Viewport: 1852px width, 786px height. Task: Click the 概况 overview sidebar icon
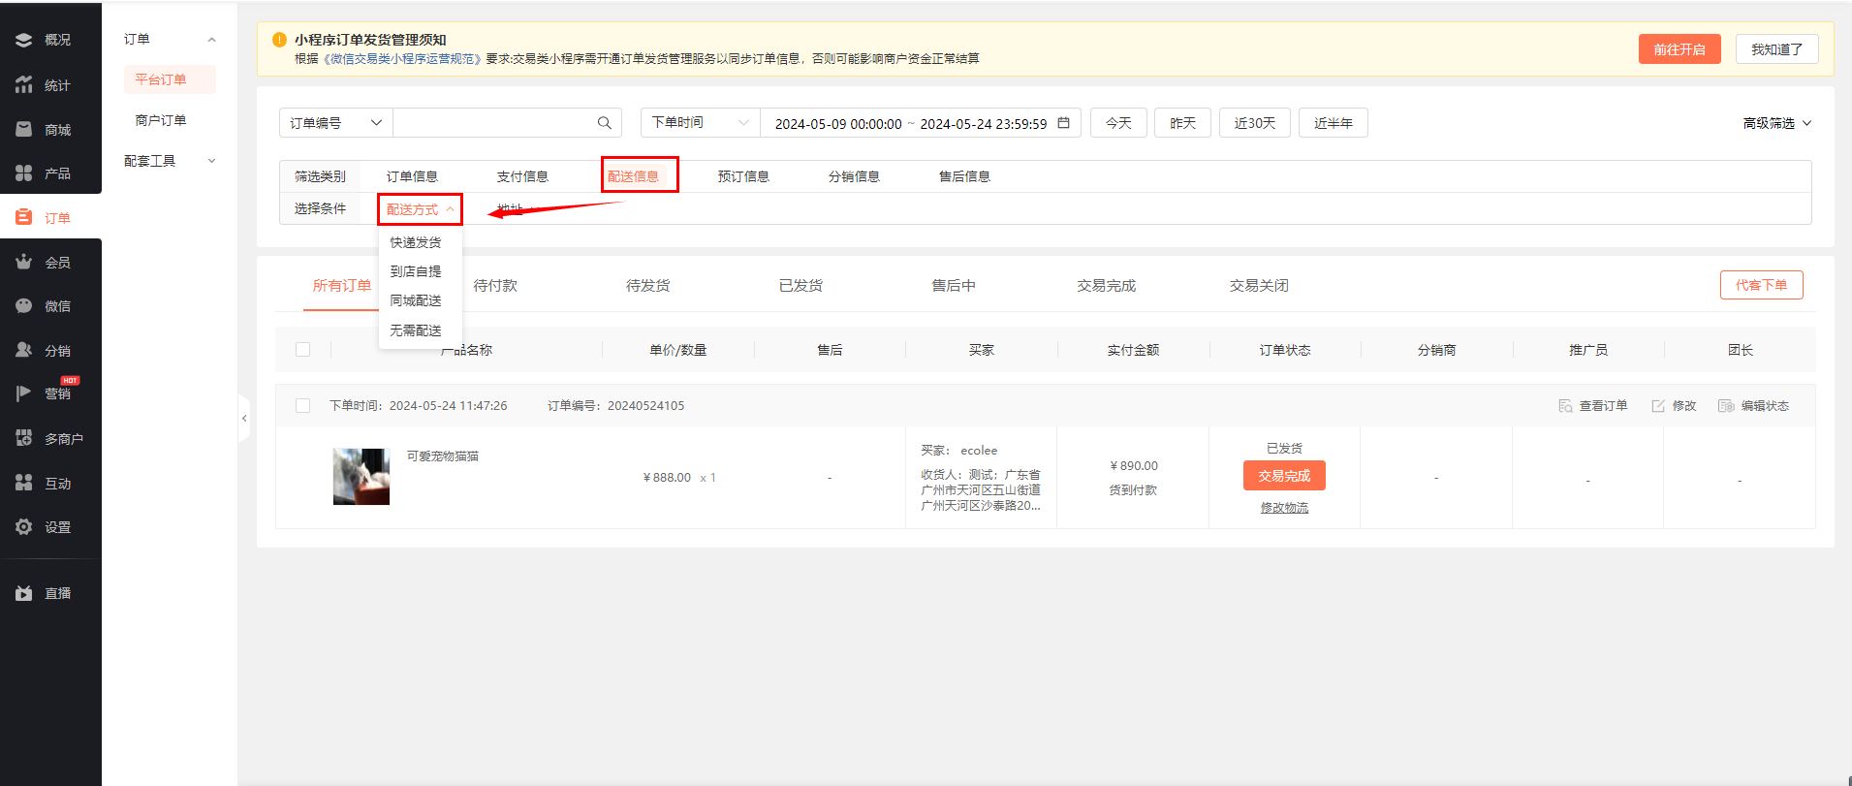tap(24, 40)
